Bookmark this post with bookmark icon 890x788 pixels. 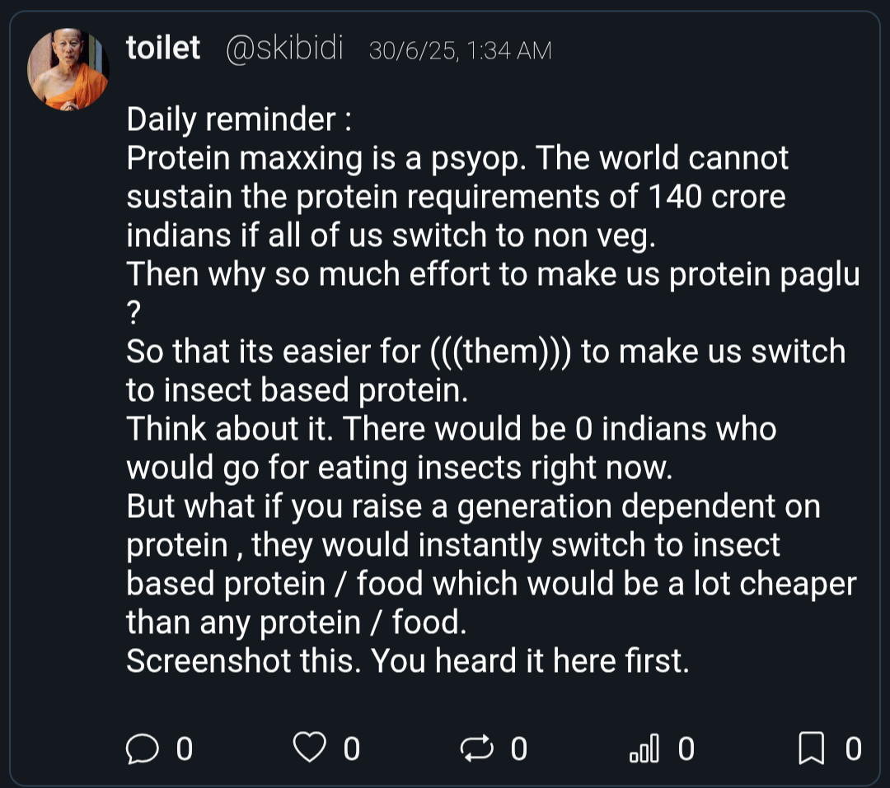(x=811, y=748)
